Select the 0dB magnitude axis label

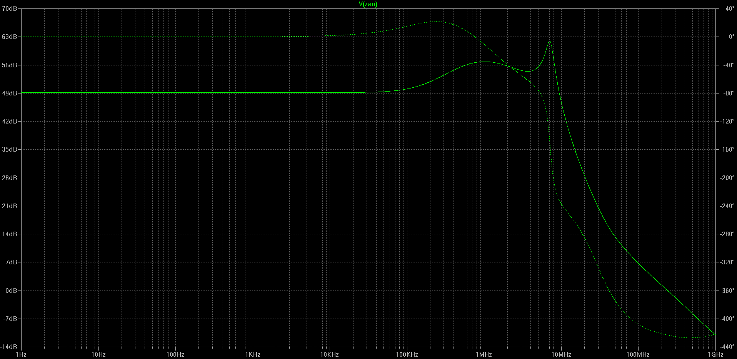tap(11, 291)
